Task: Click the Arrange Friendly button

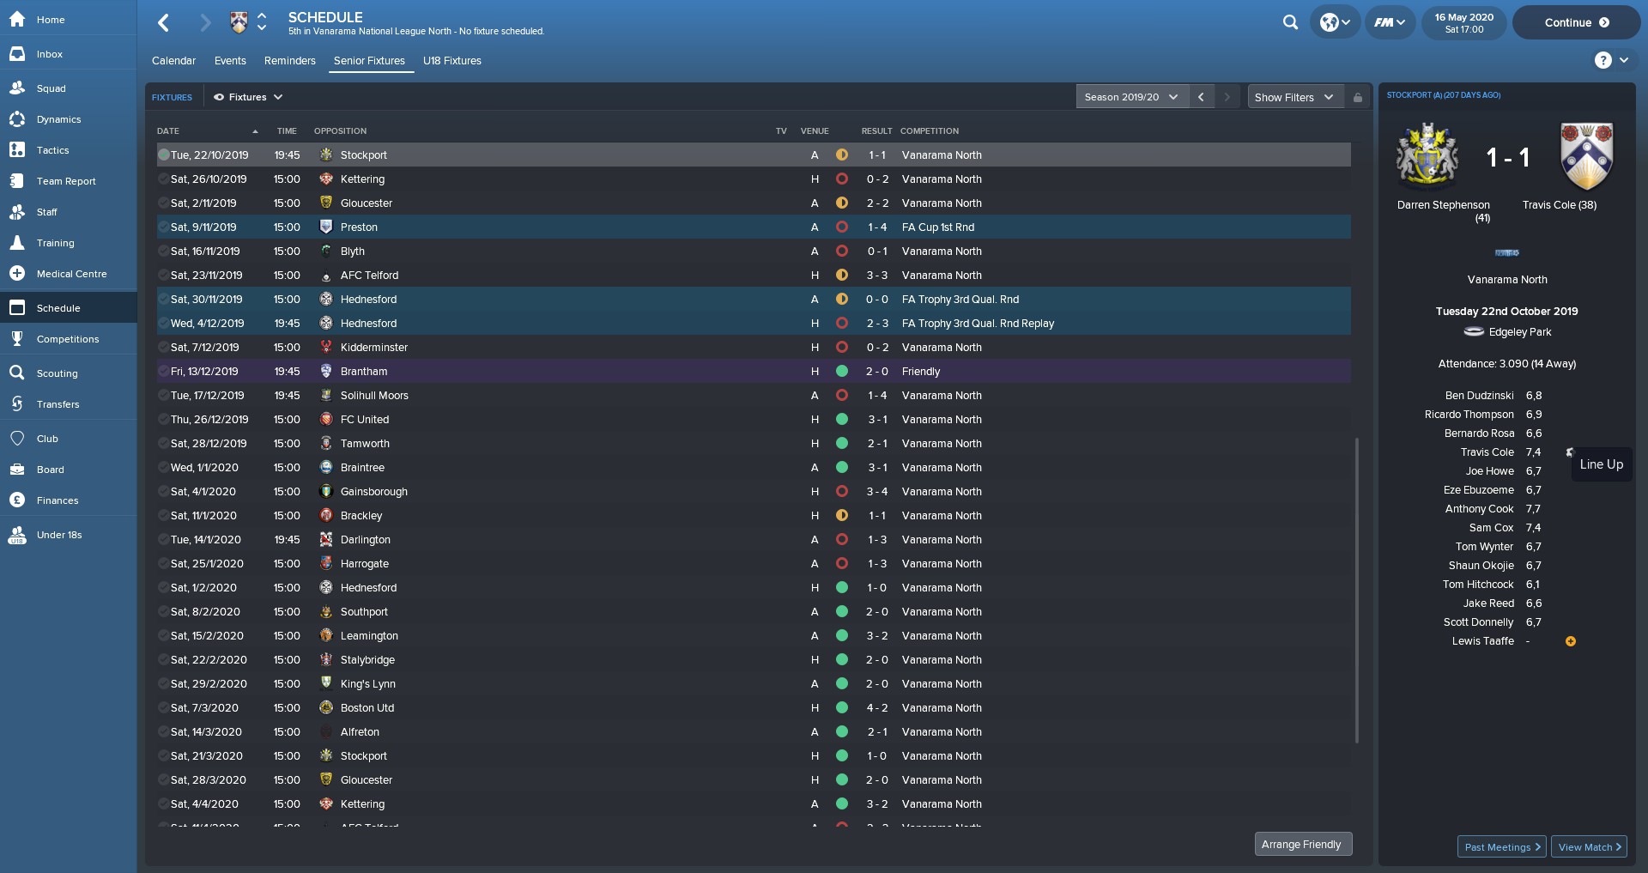Action: [x=1300, y=844]
